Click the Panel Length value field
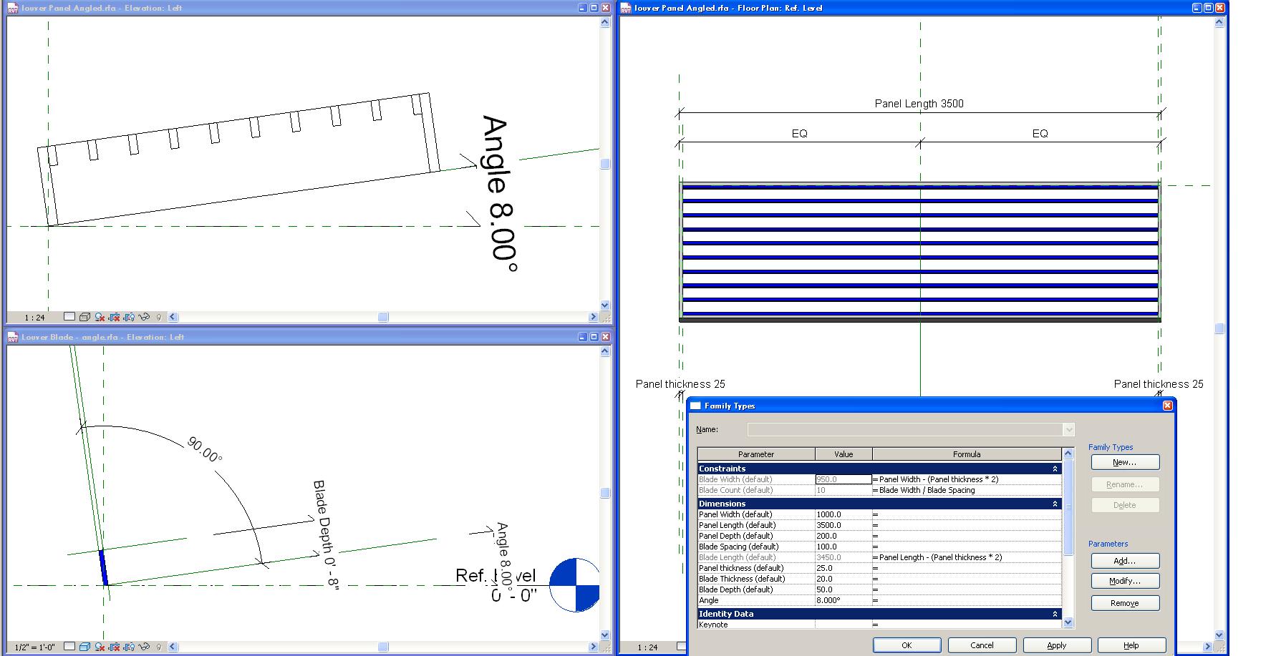The height and width of the screenshot is (656, 1271). tap(843, 525)
